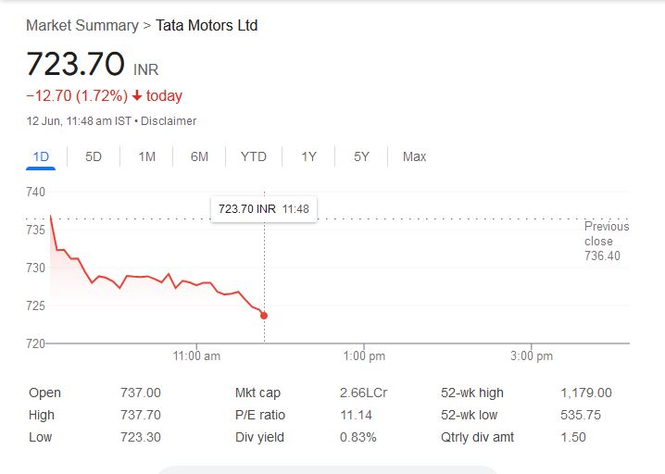Click the 11:00 am axis label
The image size is (665, 474).
click(196, 356)
